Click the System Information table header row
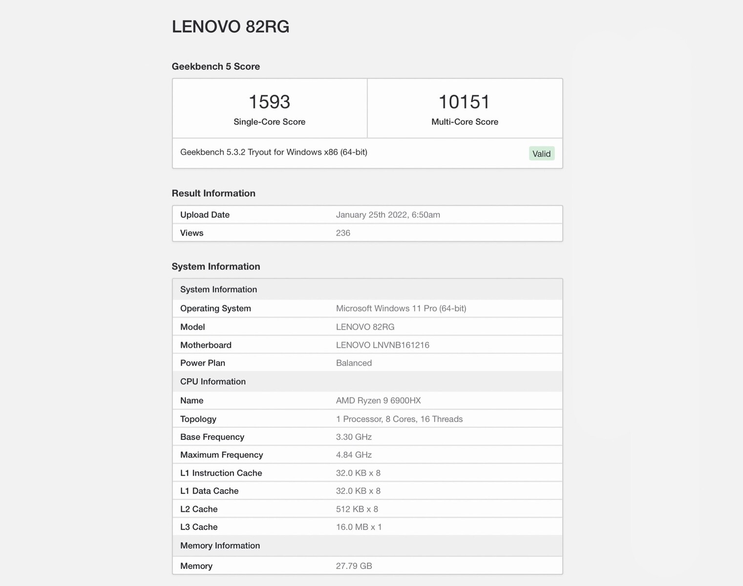 click(x=367, y=289)
